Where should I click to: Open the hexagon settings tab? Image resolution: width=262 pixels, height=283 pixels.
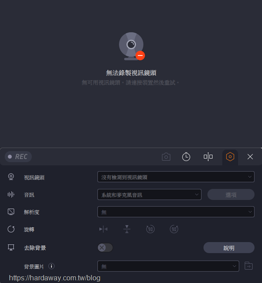coord(230,157)
